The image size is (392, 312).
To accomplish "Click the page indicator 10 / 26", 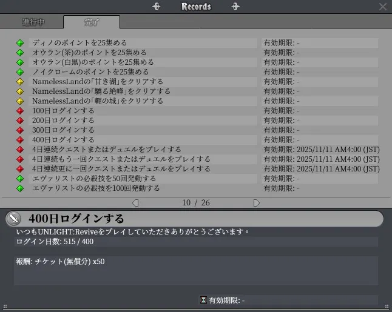I will [x=196, y=203].
